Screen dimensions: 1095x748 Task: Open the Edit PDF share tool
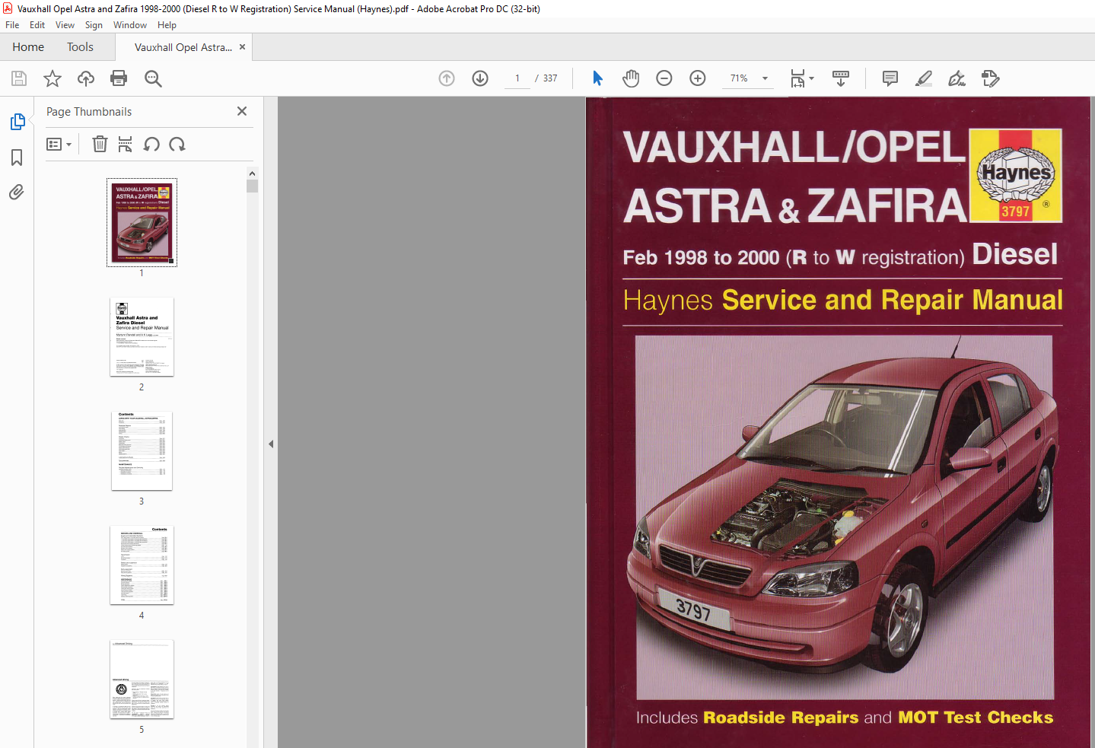(x=990, y=78)
